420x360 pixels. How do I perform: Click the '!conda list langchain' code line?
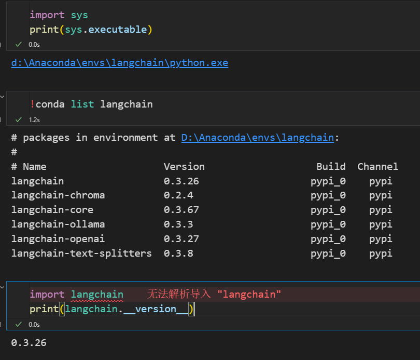[x=91, y=104]
